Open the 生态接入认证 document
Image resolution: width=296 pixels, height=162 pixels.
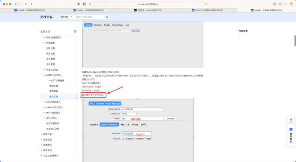point(53,129)
